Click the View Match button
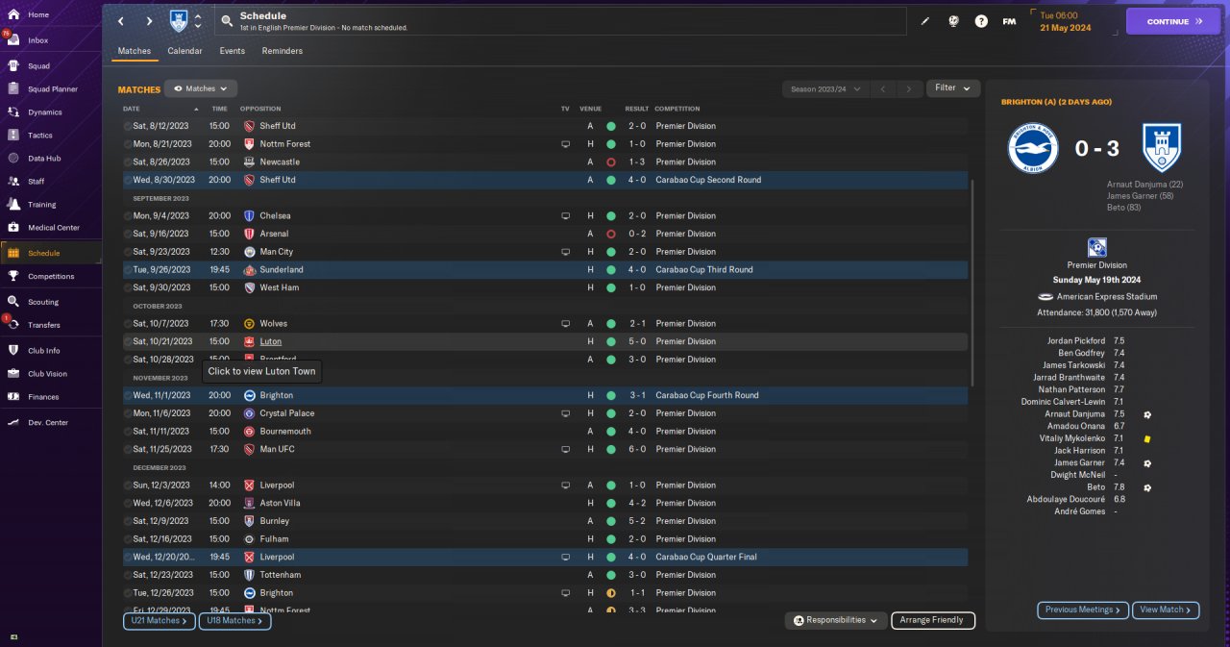1230x647 pixels. (x=1166, y=610)
